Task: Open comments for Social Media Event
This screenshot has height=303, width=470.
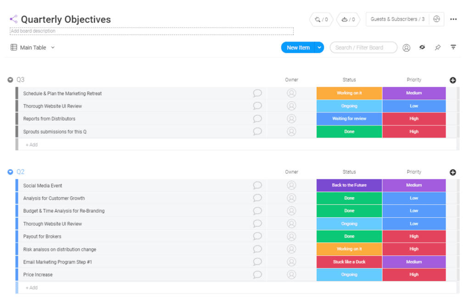Action: coord(257,185)
